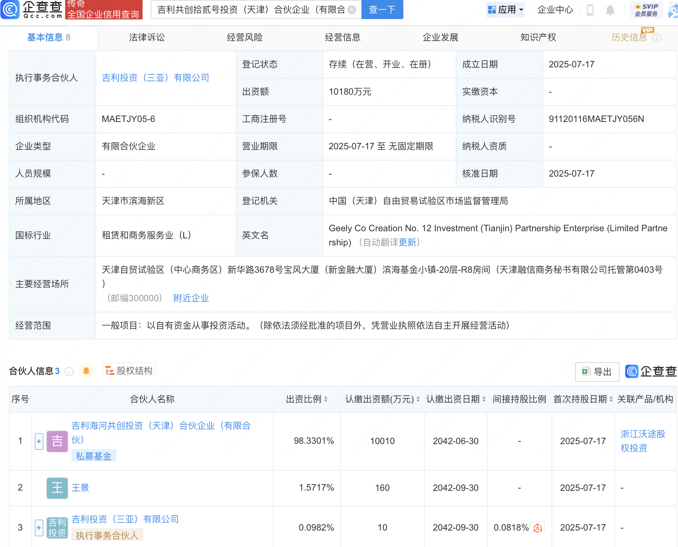The height and width of the screenshot is (547, 678).
Task: Open 企业发展 tab
Action: pyautogui.click(x=440, y=37)
